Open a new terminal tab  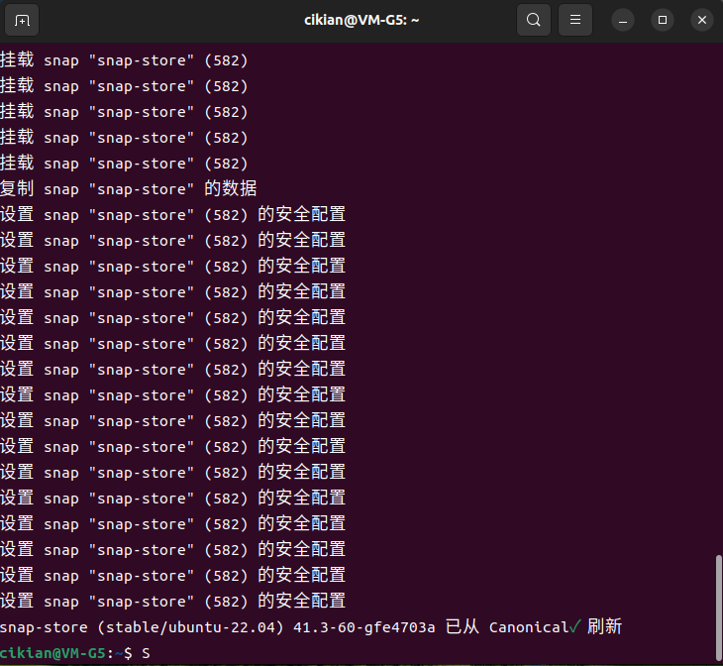(22, 20)
